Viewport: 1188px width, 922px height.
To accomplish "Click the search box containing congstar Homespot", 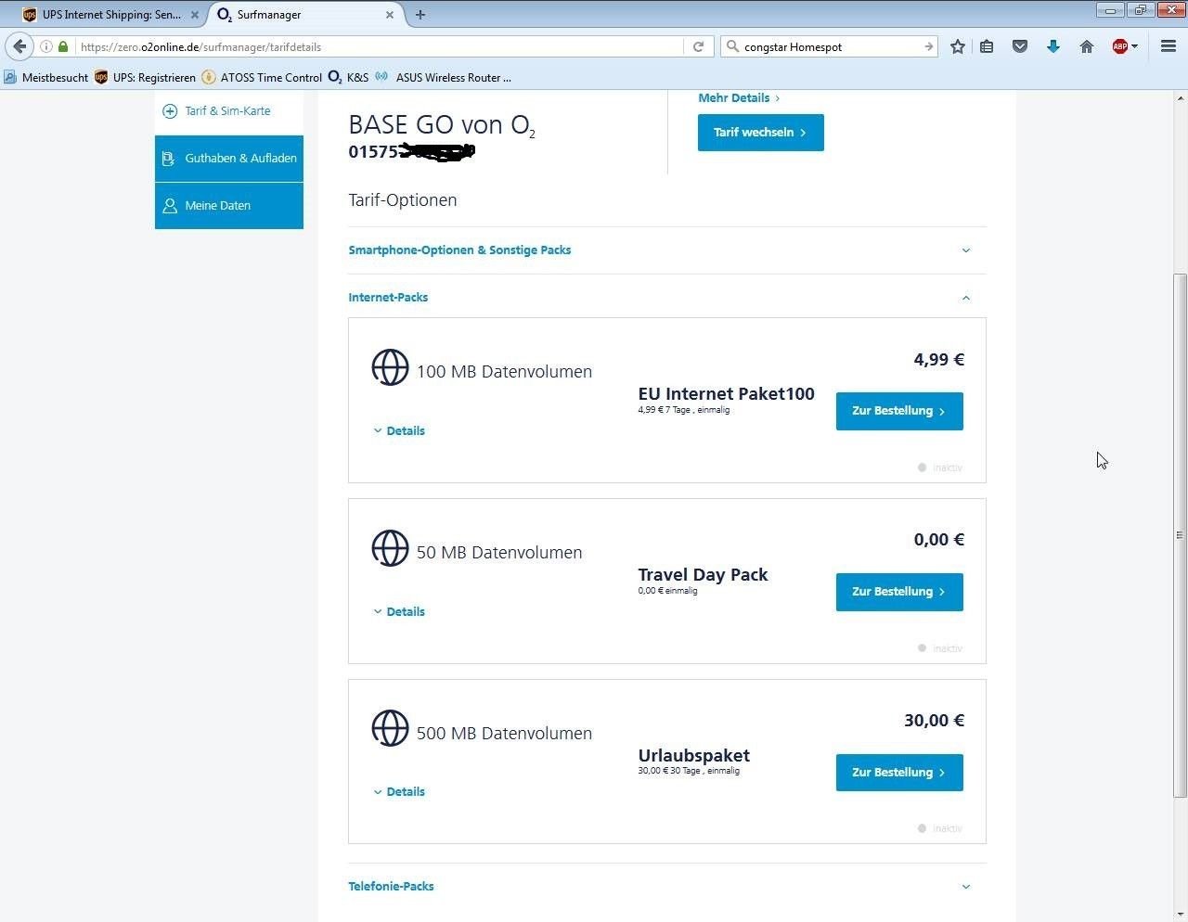I will coord(831,46).
